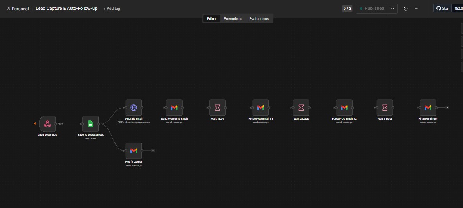Viewport: 463px width, 208px height.
Task: Click the workflow name Lead Capture & Auto-Follow-up
Action: coord(67,8)
